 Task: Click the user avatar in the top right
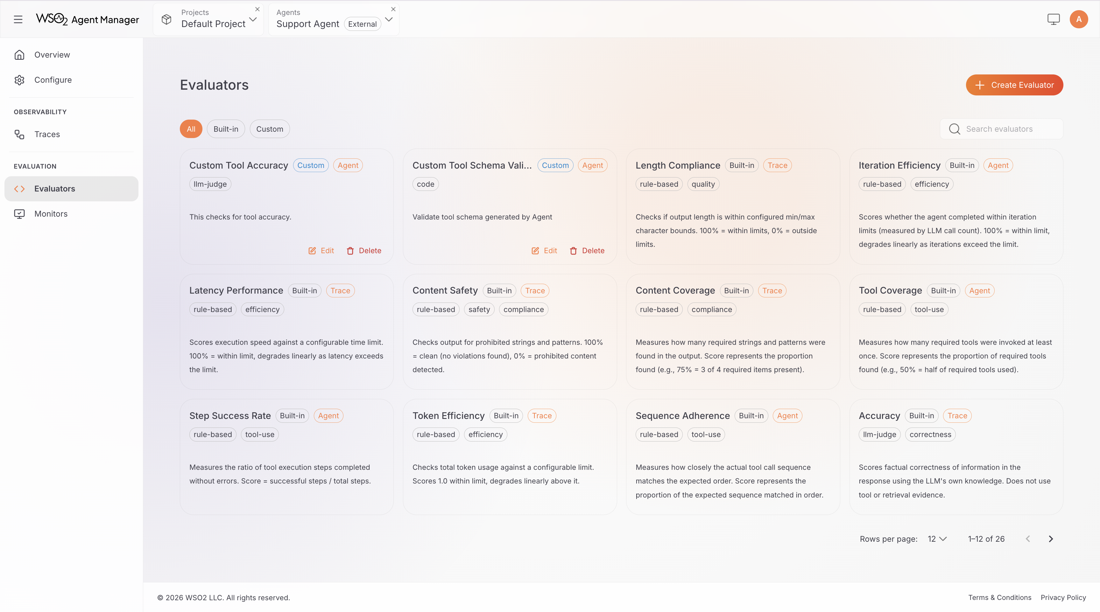coord(1079,19)
